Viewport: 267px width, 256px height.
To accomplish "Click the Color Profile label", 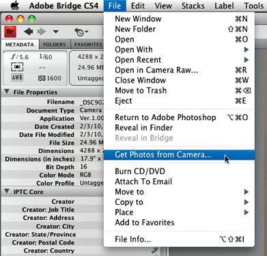I will 55,183.
